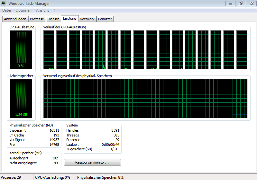Switch to the Prozesse tab
The image size is (257, 181).
(x=37, y=19)
